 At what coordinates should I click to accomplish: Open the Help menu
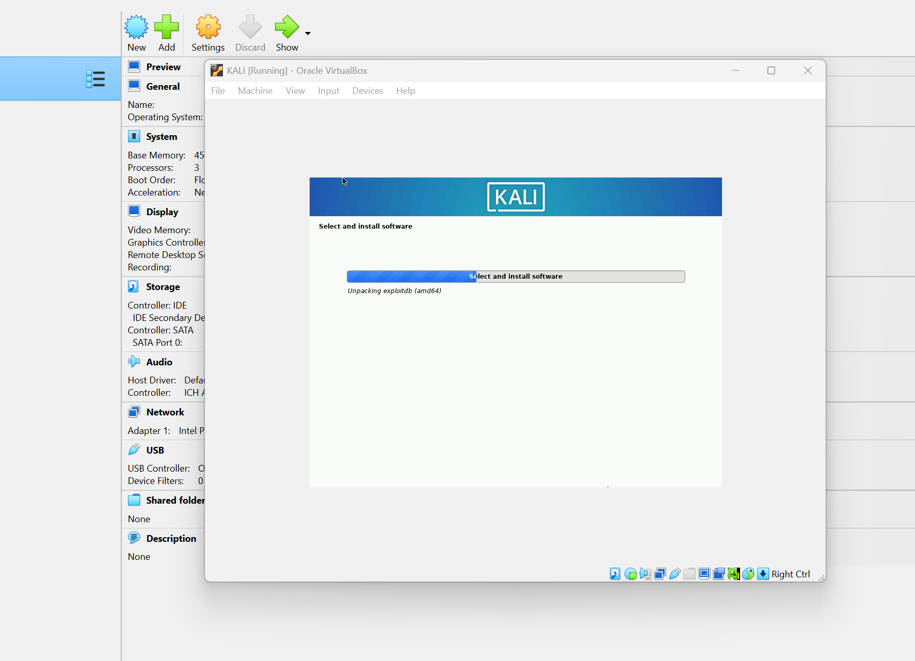[x=406, y=91]
